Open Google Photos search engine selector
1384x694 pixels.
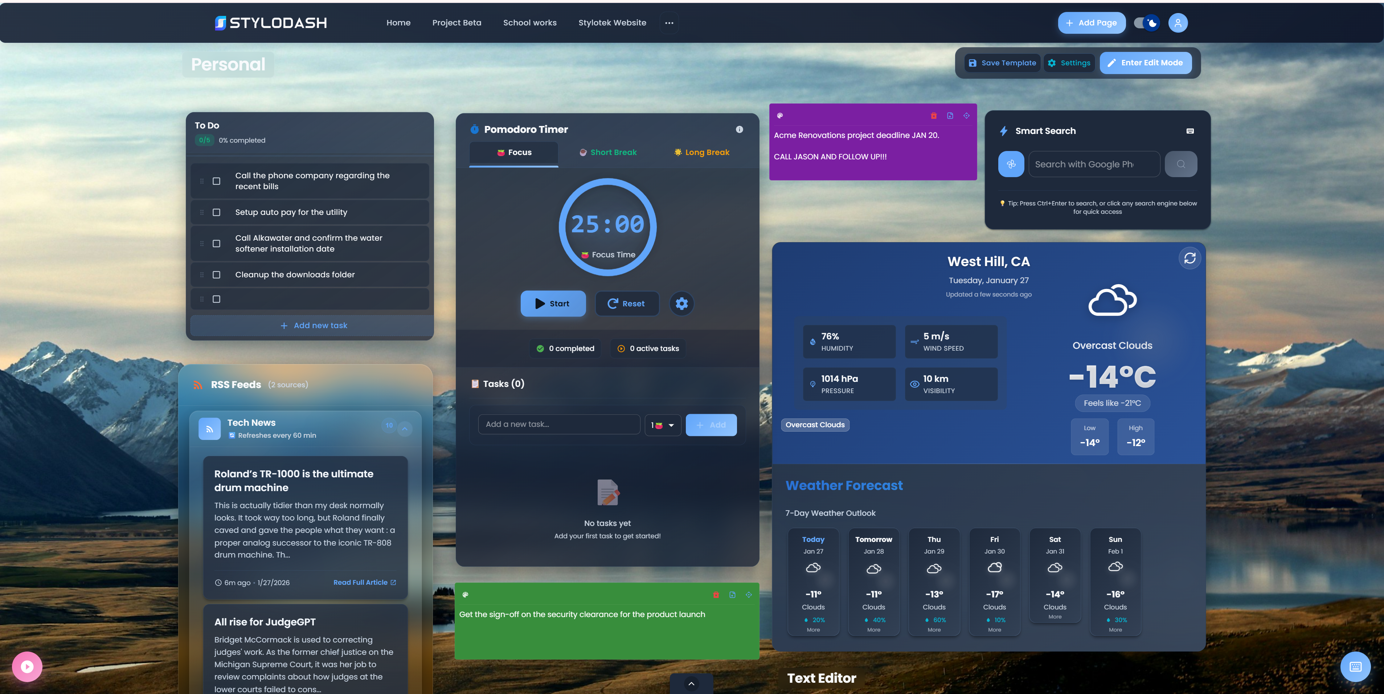pyautogui.click(x=1011, y=164)
